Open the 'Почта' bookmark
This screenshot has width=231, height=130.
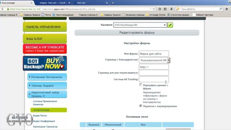[x=46, y=15]
